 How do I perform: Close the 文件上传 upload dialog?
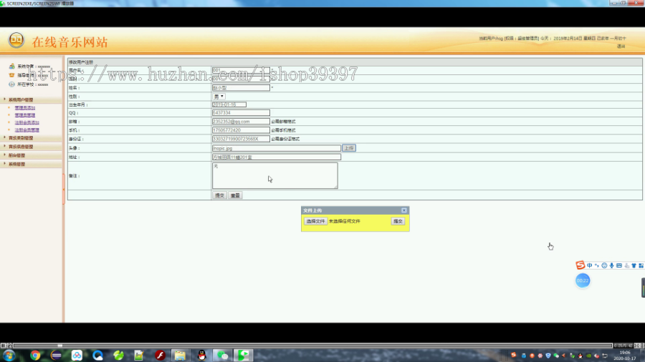[404, 210]
